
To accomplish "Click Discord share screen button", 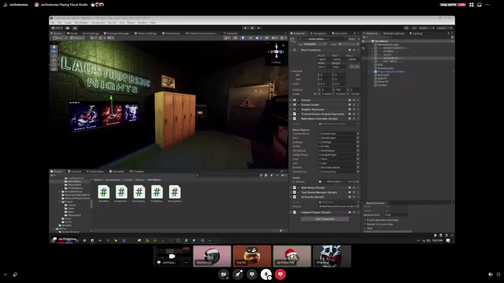I will point(252,275).
